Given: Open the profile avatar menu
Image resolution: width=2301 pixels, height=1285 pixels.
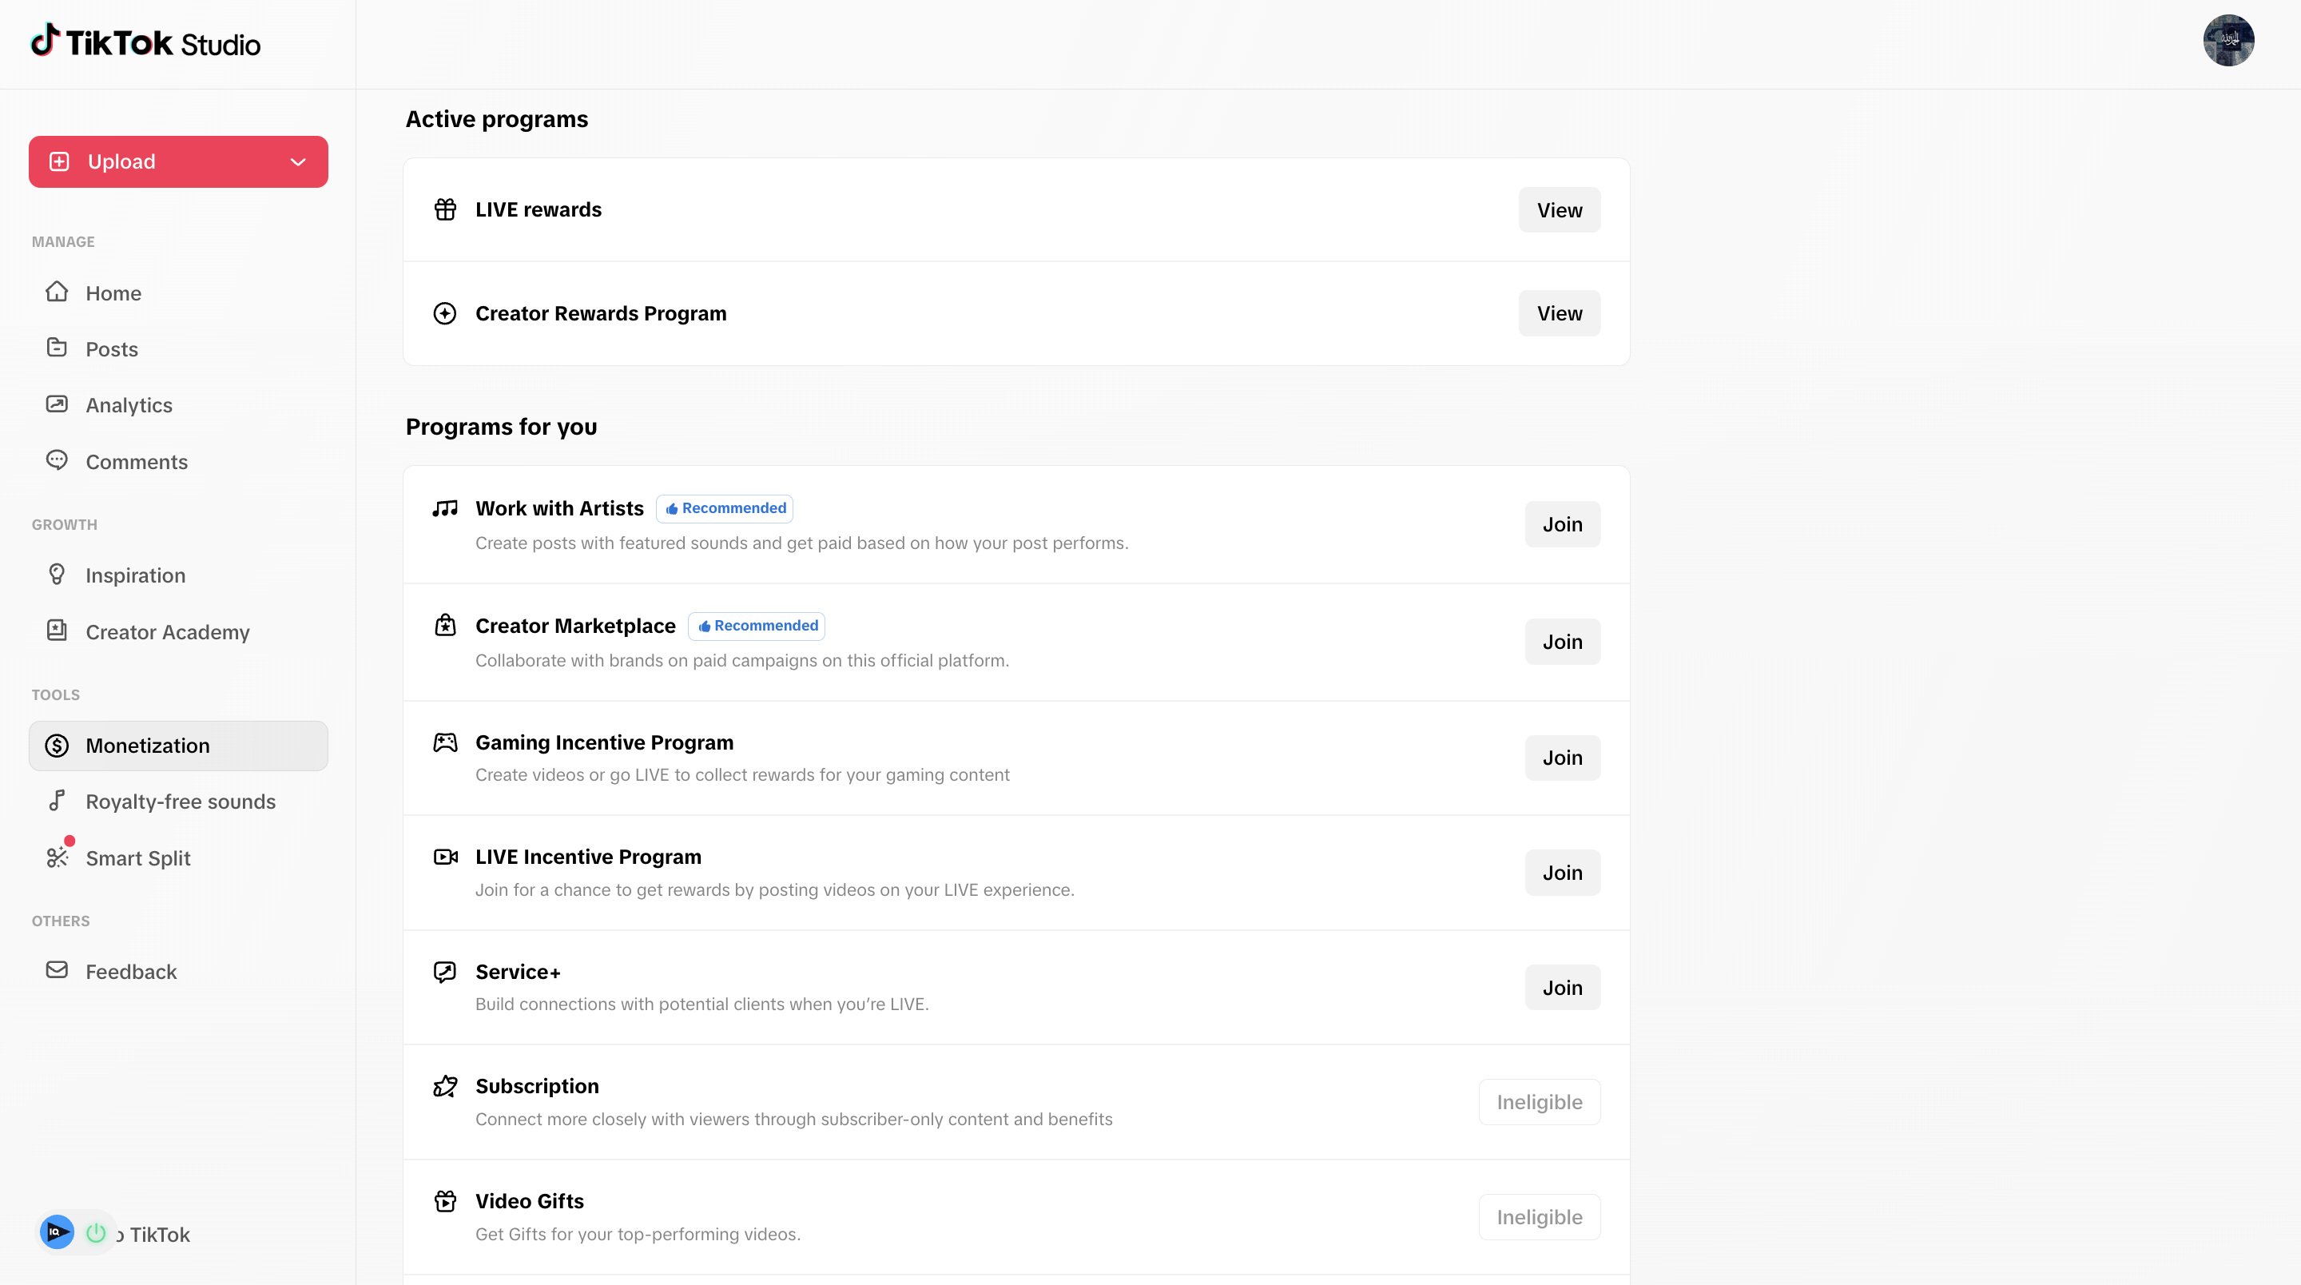Looking at the screenshot, I should pos(2227,41).
